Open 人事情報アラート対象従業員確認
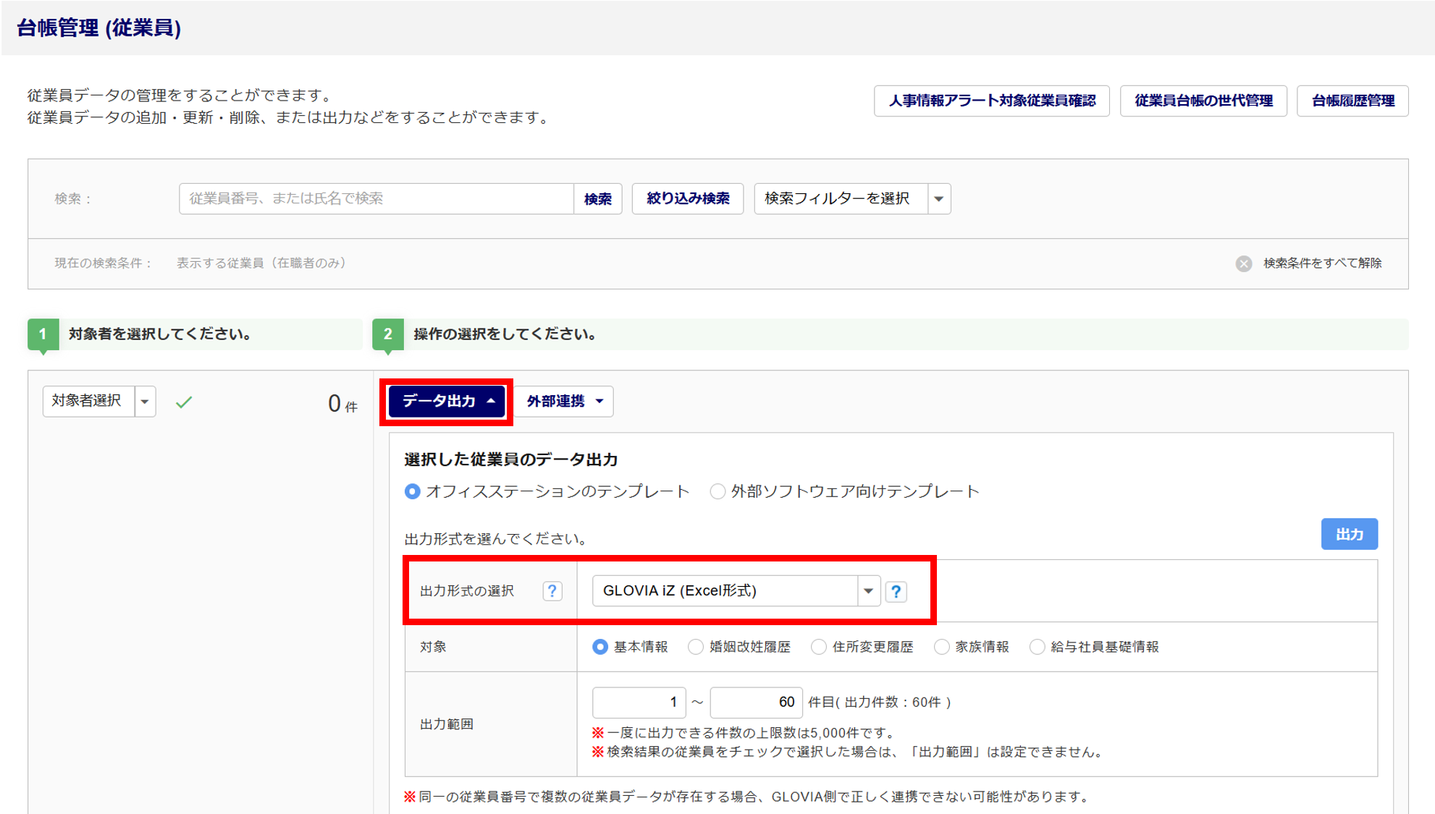Screen dimensions: 1435x814 coord(991,101)
